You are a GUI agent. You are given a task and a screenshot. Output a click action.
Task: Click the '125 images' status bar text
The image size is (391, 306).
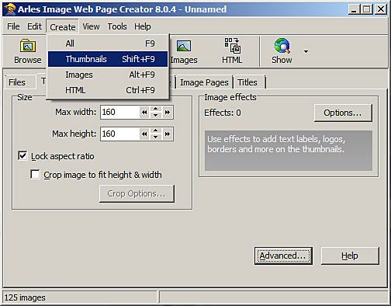tap(25, 297)
